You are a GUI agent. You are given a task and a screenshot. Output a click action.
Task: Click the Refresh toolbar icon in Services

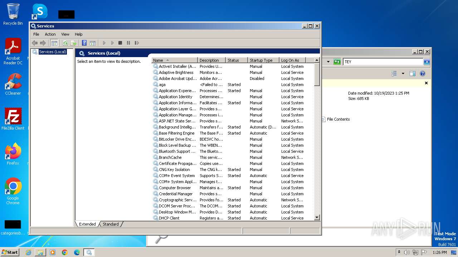(x=65, y=43)
